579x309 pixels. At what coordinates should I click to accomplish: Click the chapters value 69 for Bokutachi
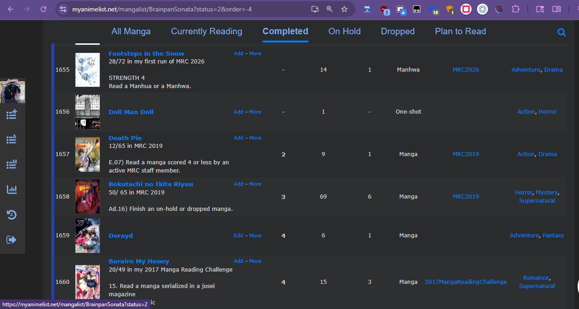[x=323, y=197]
